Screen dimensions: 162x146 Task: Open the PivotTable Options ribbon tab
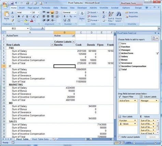(126, 8)
